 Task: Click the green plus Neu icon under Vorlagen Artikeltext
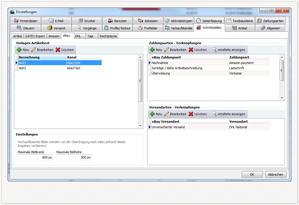coord(19,50)
